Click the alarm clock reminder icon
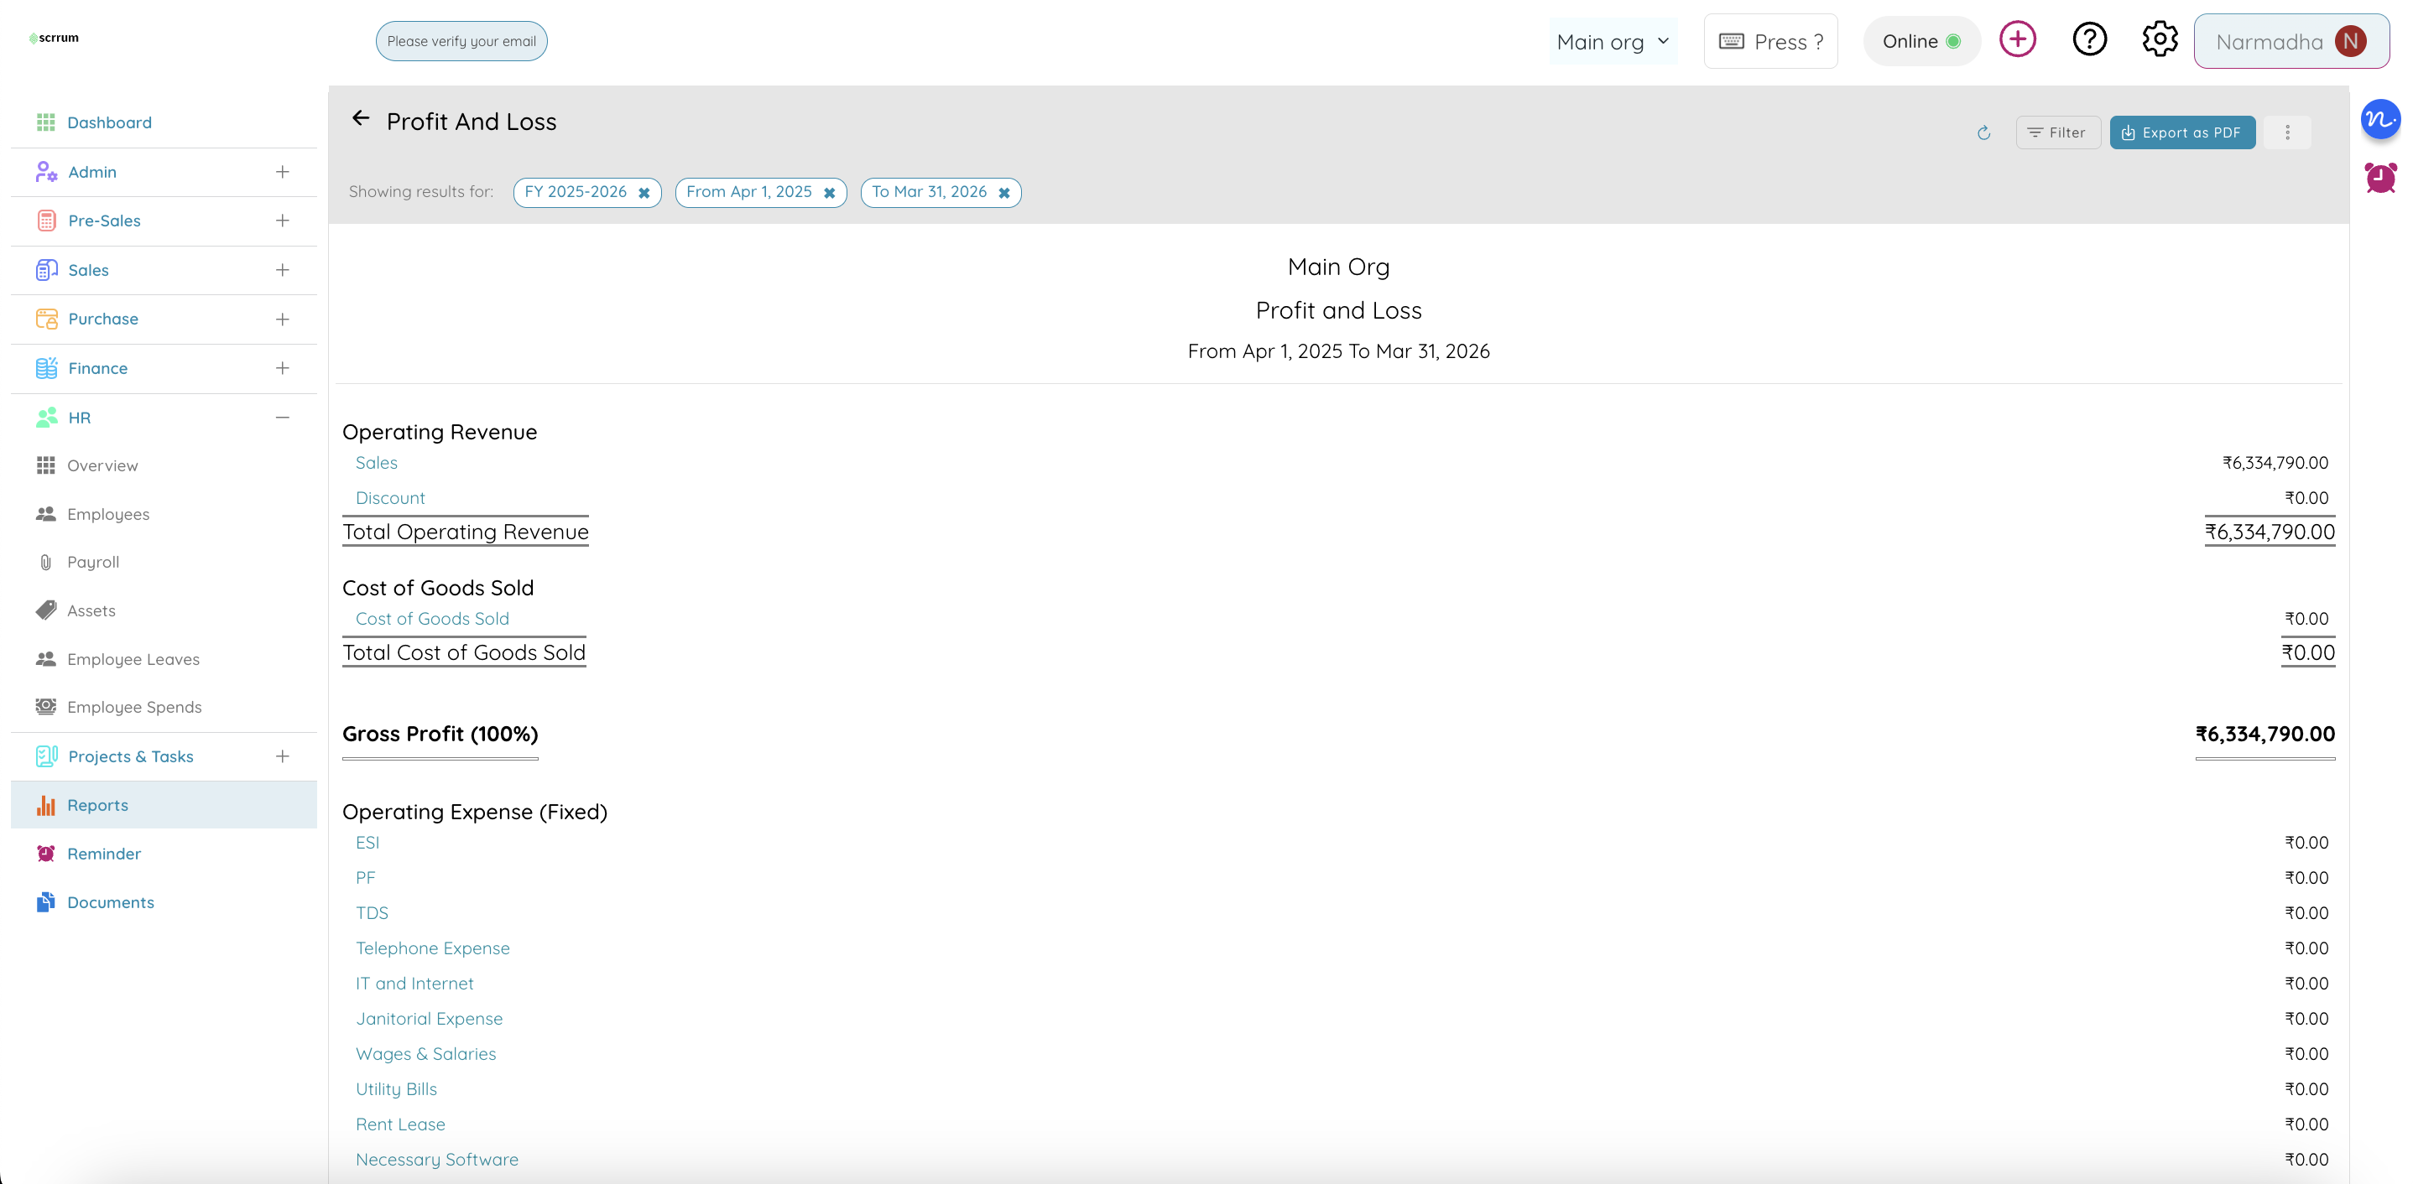The width and height of the screenshot is (2413, 1184). pyautogui.click(x=2380, y=178)
